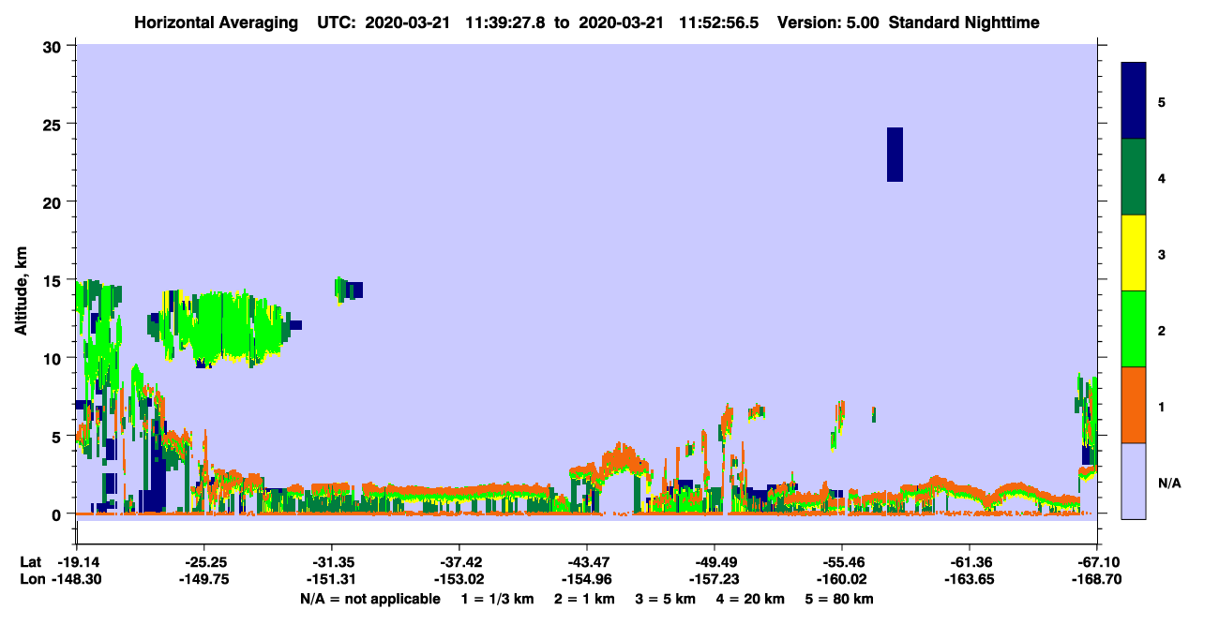Click the '2 = 1 km' legend text

click(584, 599)
